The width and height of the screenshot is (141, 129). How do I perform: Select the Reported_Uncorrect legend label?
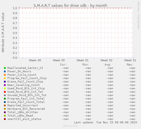click(x=23, y=105)
